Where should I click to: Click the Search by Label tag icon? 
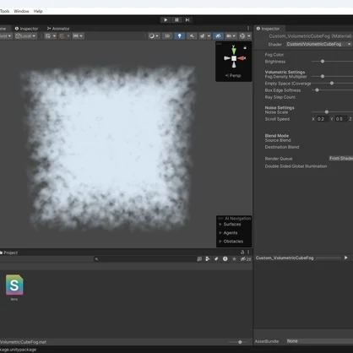click(216, 259)
